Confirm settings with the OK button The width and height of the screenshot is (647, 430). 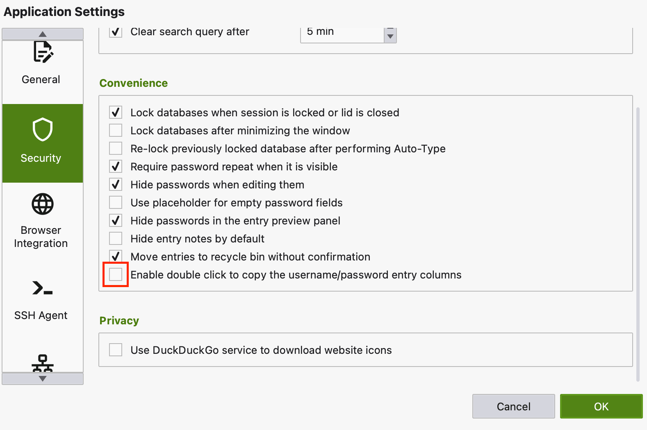601,406
